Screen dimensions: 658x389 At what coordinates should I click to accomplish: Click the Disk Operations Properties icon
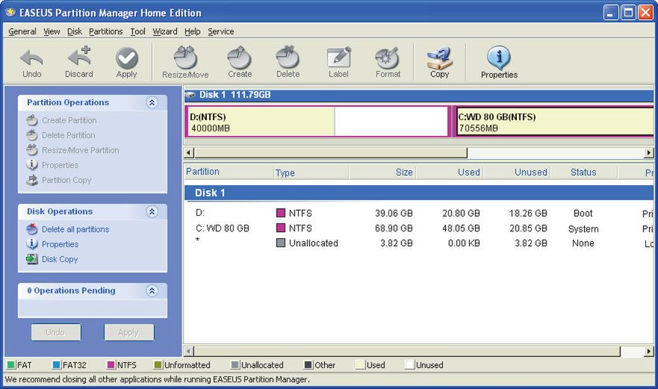[x=32, y=244]
